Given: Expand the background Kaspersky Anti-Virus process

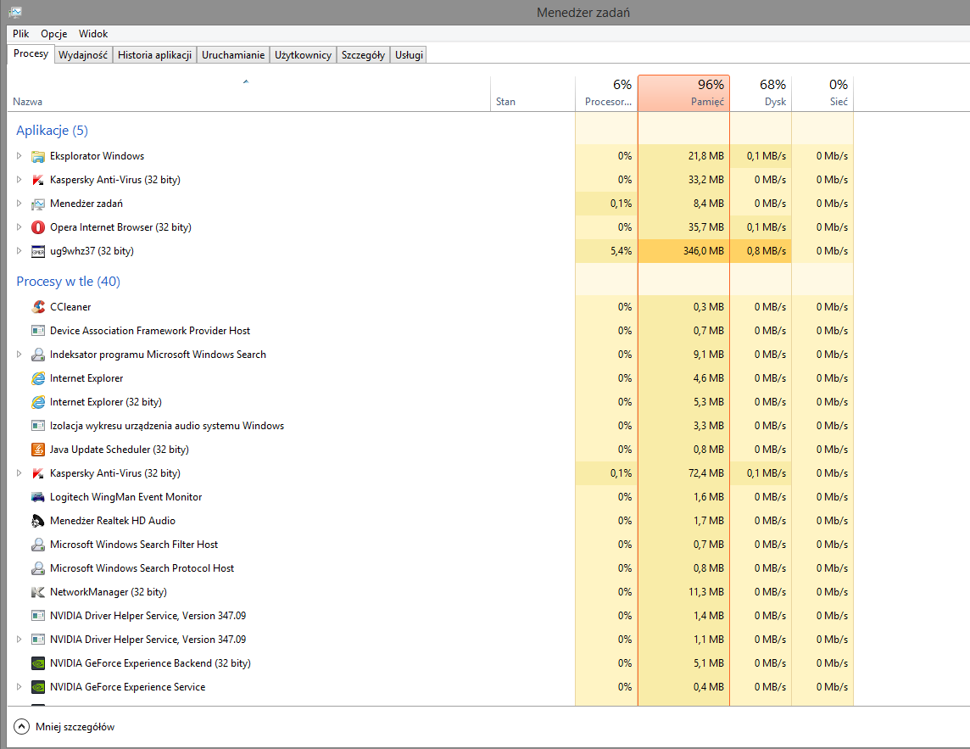Looking at the screenshot, I should pyautogui.click(x=20, y=473).
